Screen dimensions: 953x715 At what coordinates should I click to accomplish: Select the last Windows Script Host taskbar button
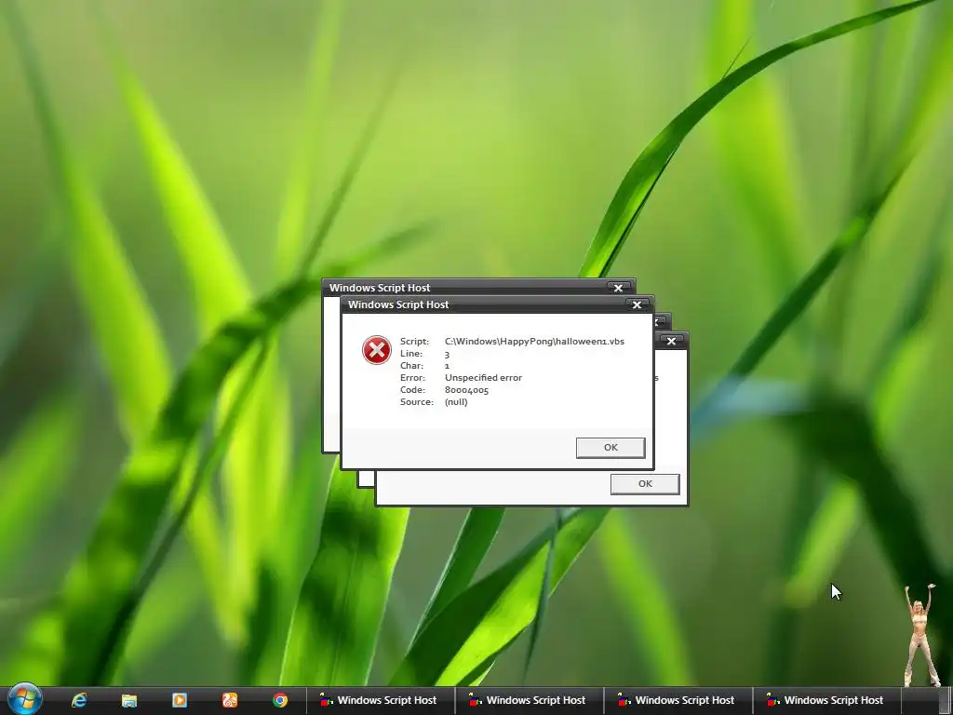pos(826,700)
